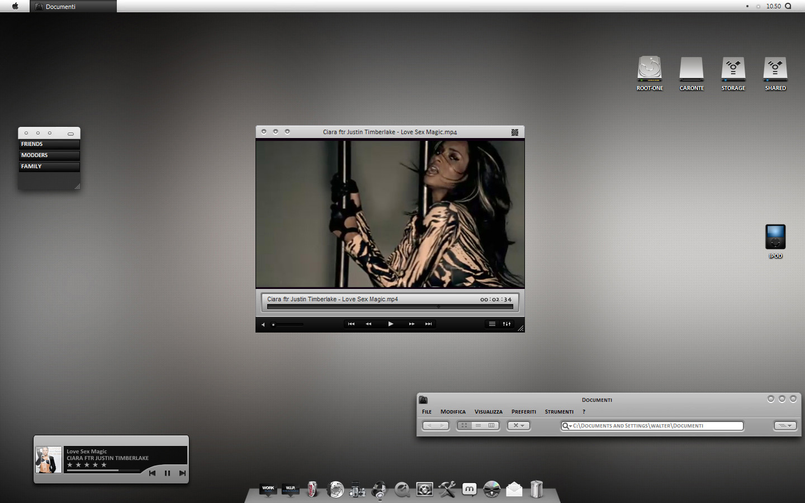Click the volume speaker icon in video player
Image resolution: width=805 pixels, height=503 pixels.
[x=263, y=324]
